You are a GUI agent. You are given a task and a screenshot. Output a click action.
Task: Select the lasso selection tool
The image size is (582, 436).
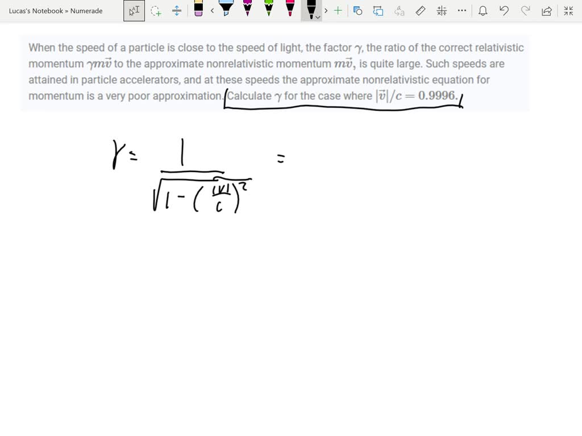(x=156, y=11)
